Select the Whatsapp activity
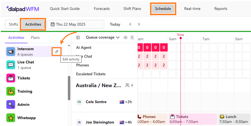 click(x=34, y=118)
